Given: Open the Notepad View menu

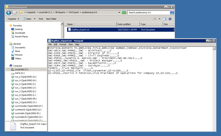Looking at the screenshot, I should 71,44.
